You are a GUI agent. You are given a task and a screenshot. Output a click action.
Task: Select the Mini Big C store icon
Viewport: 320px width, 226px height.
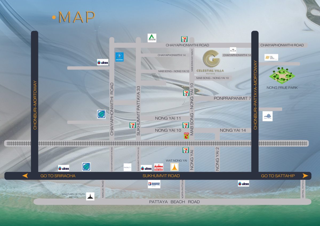coord(186,135)
